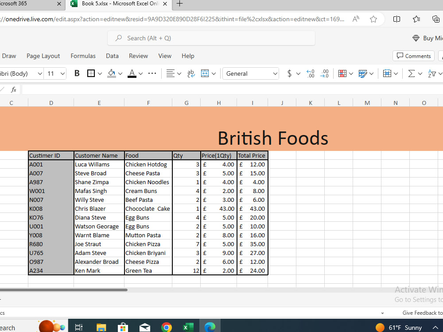Screen dimensions: 443x332
Task: Open new browser tab
Action: click(179, 4)
